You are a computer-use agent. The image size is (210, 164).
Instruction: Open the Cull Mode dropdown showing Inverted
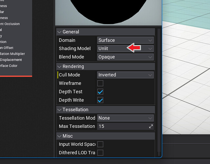[125, 75]
